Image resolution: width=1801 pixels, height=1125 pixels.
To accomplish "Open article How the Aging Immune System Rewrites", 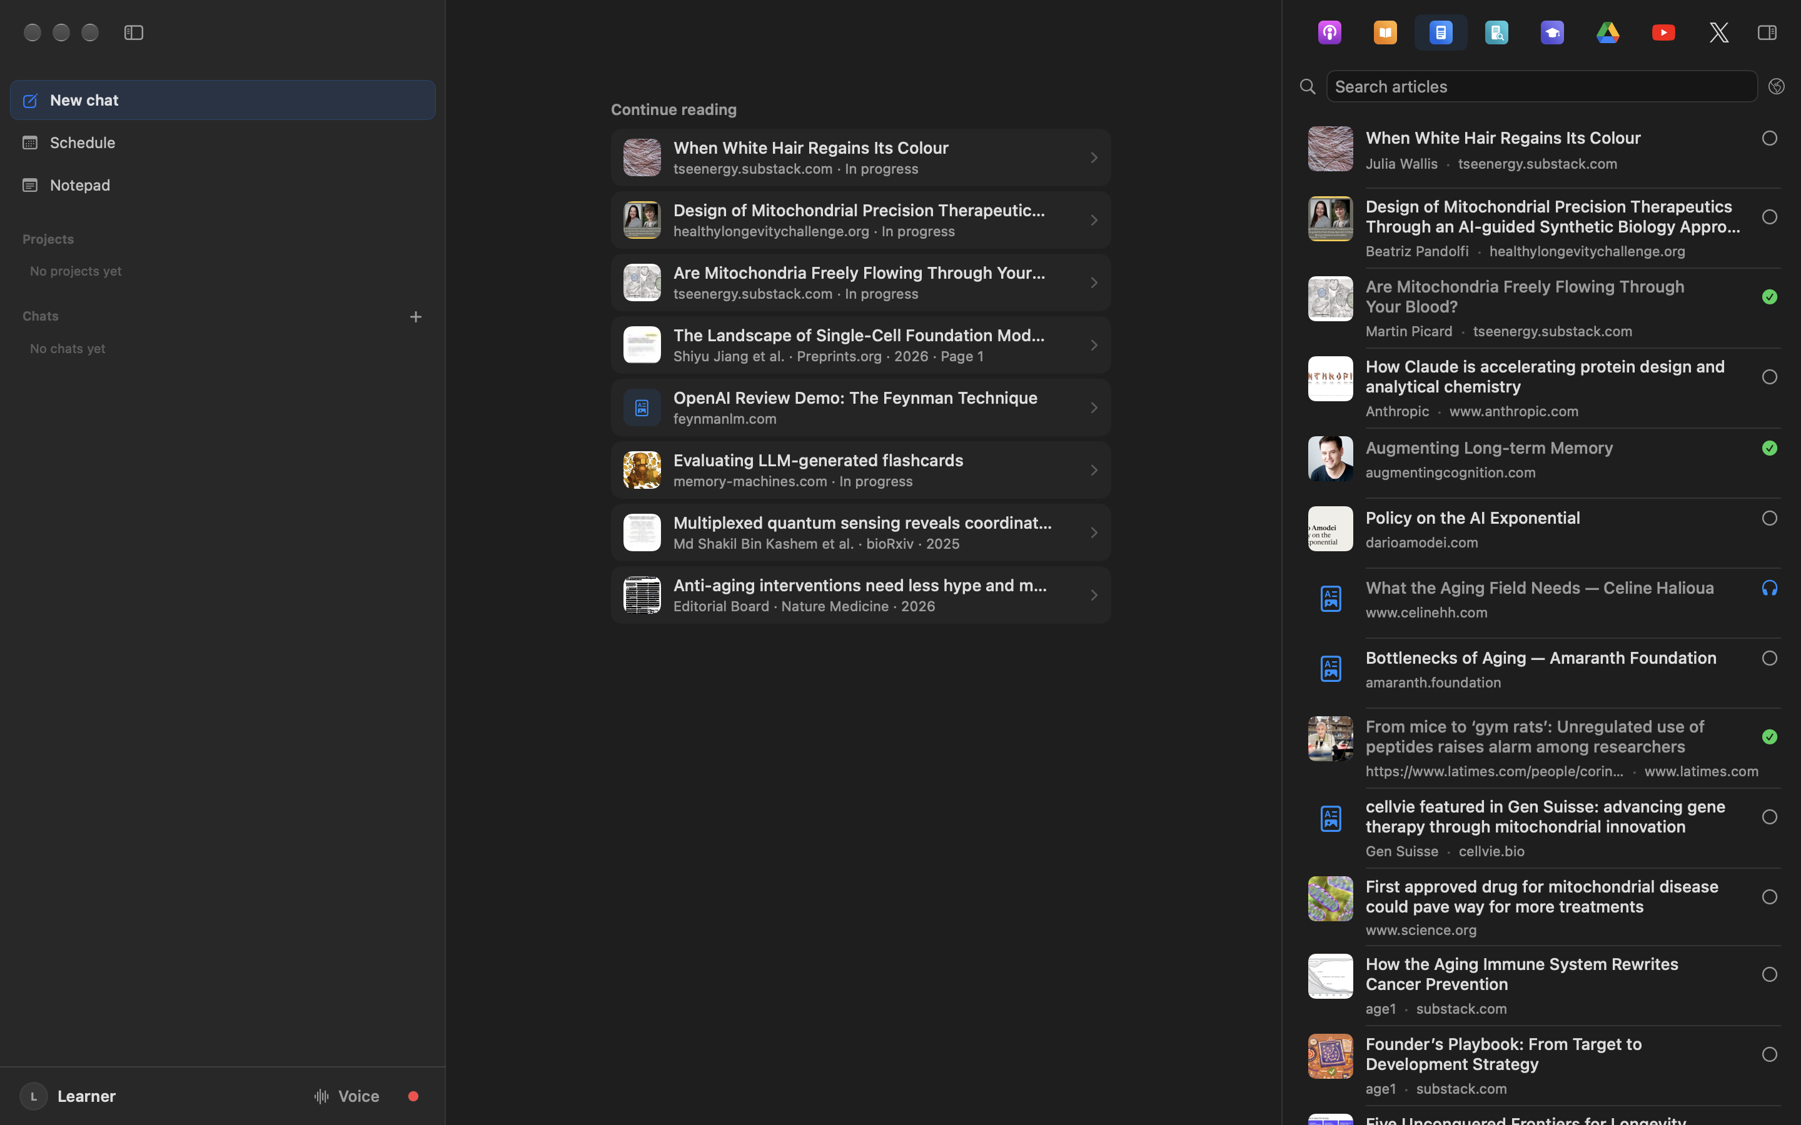I will (1521, 974).
